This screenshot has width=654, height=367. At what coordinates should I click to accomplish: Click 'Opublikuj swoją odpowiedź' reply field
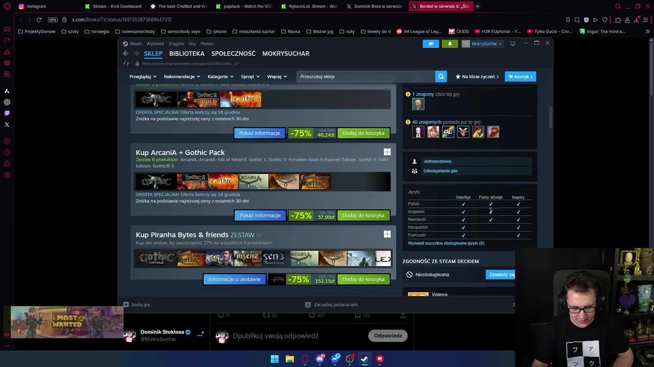click(275, 336)
